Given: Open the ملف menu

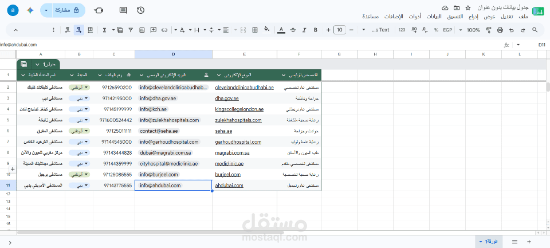Looking at the screenshot, I should [x=522, y=17].
